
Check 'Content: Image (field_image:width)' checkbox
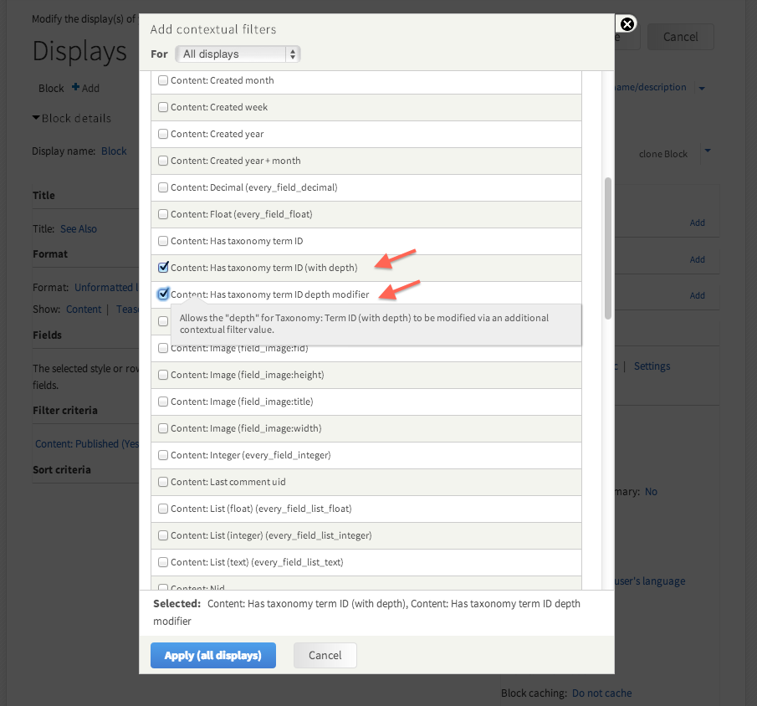click(163, 427)
